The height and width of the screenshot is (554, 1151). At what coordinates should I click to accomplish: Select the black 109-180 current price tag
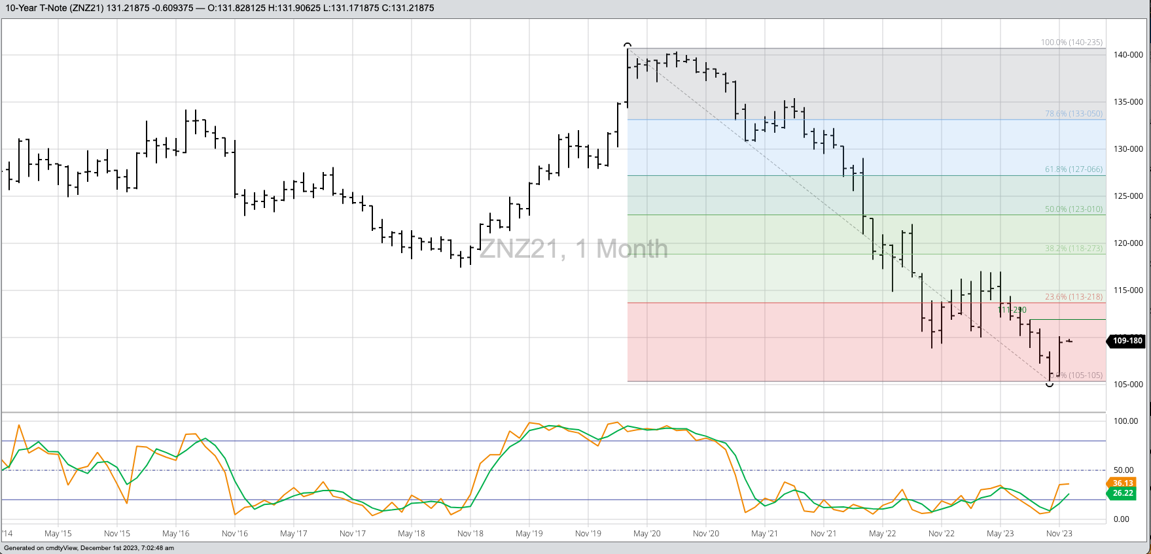click(1127, 341)
